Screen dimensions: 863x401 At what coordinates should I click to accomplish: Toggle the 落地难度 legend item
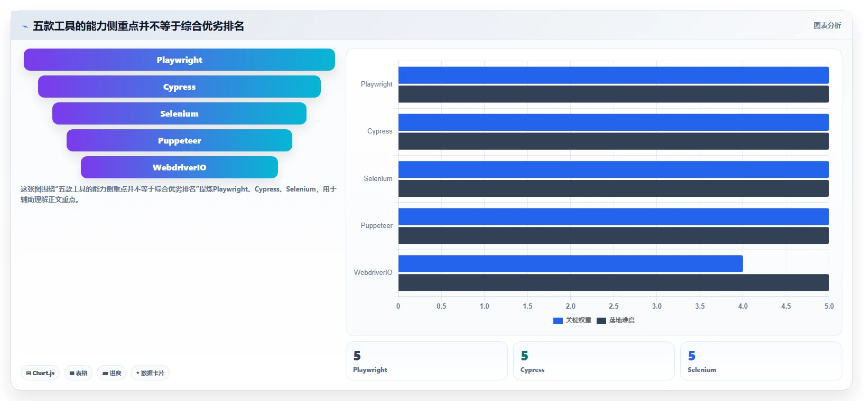click(x=616, y=320)
